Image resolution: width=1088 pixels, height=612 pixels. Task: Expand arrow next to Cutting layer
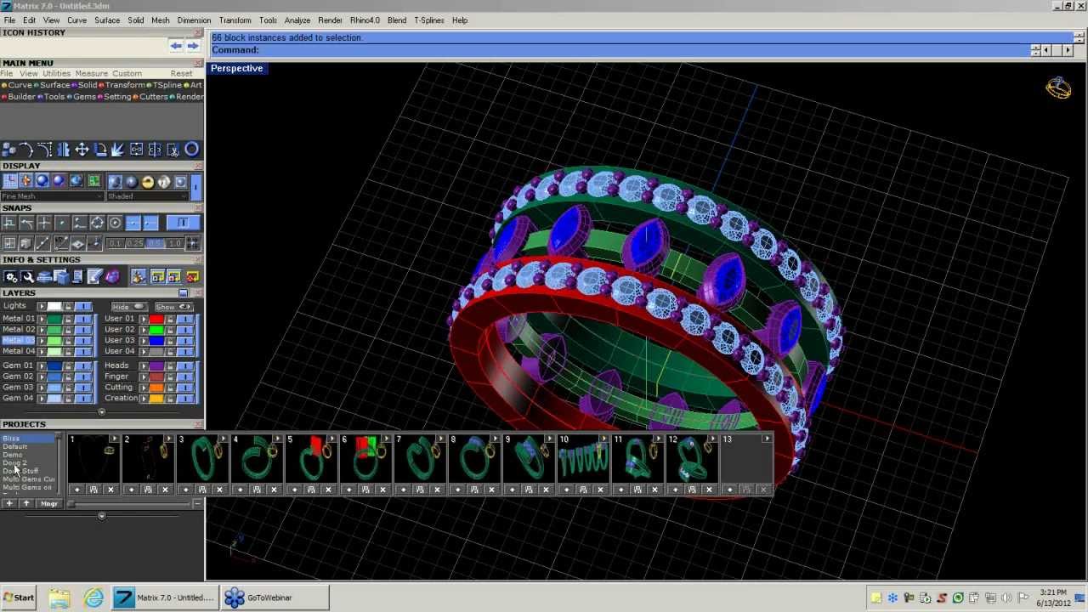point(144,387)
